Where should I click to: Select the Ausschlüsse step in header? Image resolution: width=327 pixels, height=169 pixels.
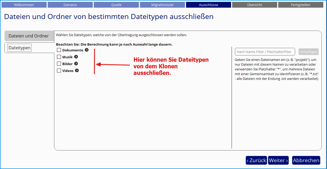coord(208,5)
